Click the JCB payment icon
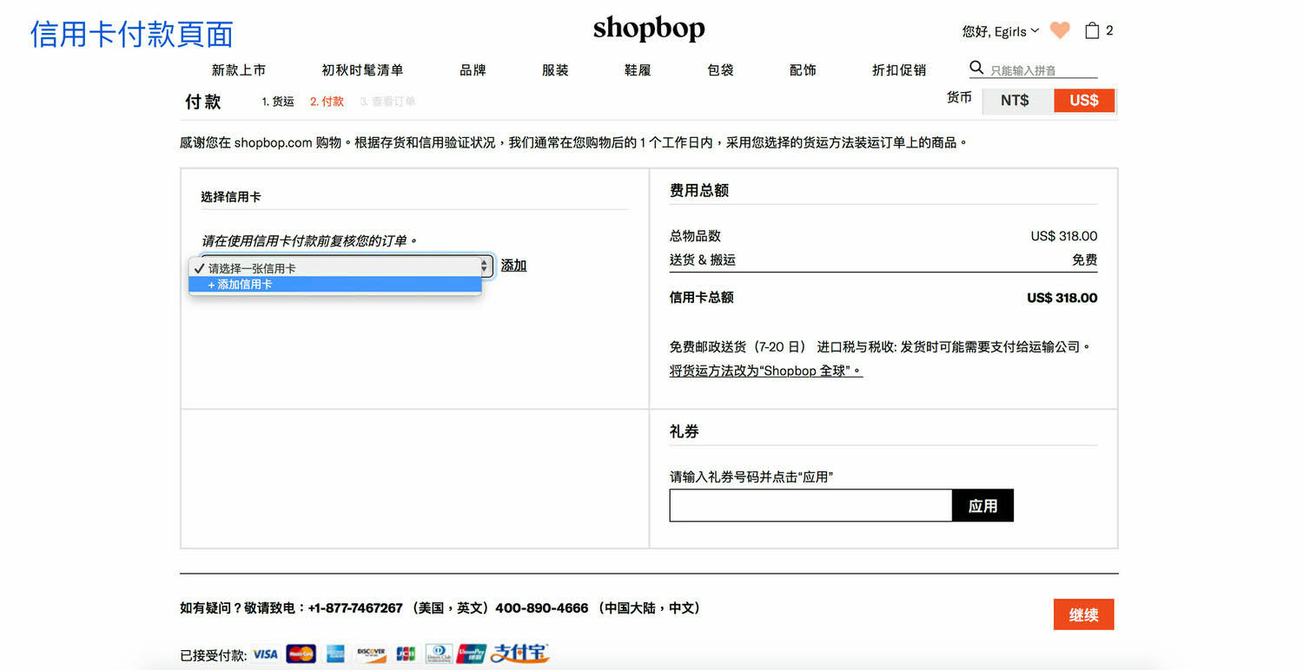This screenshot has height=670, width=1303. [x=406, y=654]
